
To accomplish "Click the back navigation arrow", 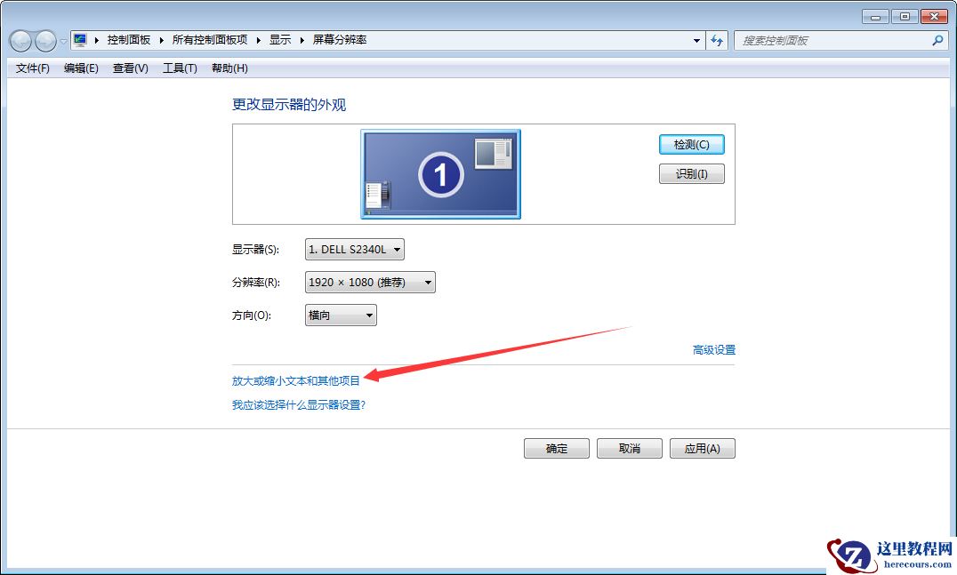I will click(x=20, y=41).
